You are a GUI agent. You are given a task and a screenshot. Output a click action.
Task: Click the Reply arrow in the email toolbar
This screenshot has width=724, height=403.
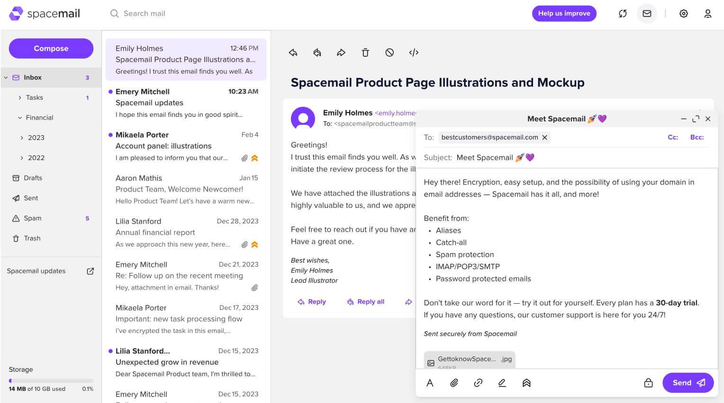click(x=293, y=53)
